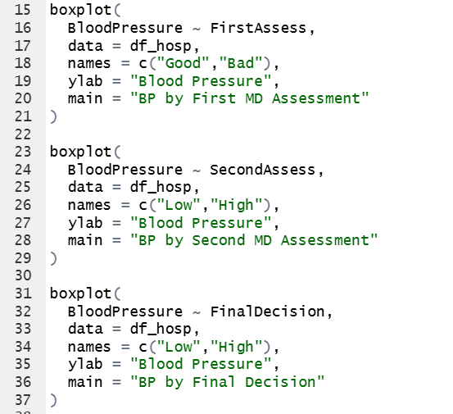This screenshot has width=453, height=414.
Task: Click the first boxplot function call
Action: pos(80,11)
